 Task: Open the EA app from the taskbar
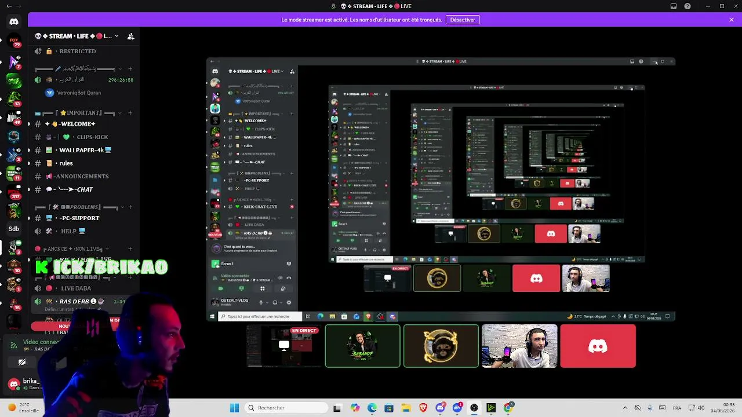tap(457, 408)
